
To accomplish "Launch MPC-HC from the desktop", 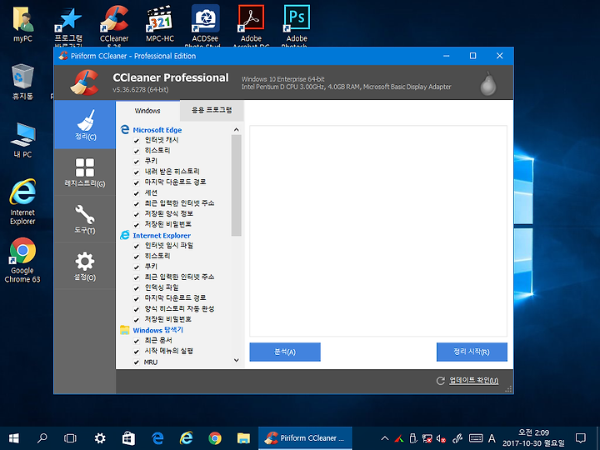I will [159, 23].
